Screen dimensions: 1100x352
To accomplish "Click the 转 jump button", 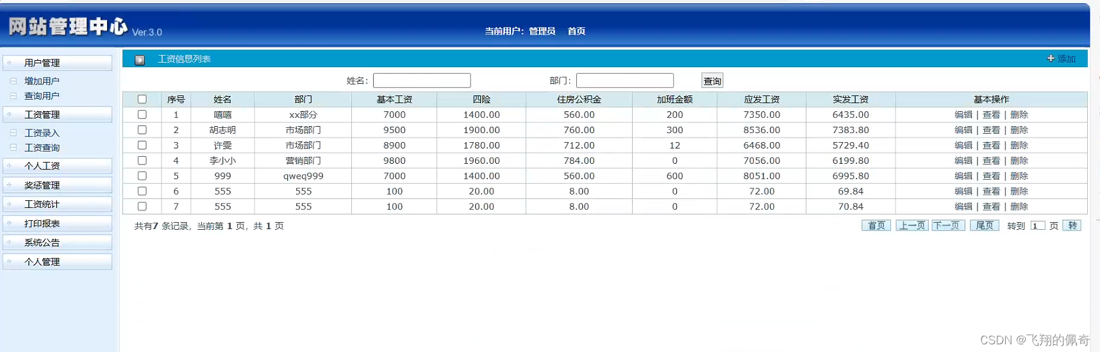I will [x=1072, y=225].
